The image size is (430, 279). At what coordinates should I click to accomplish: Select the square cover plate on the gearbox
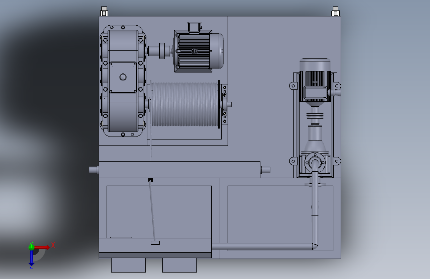coord(123,77)
